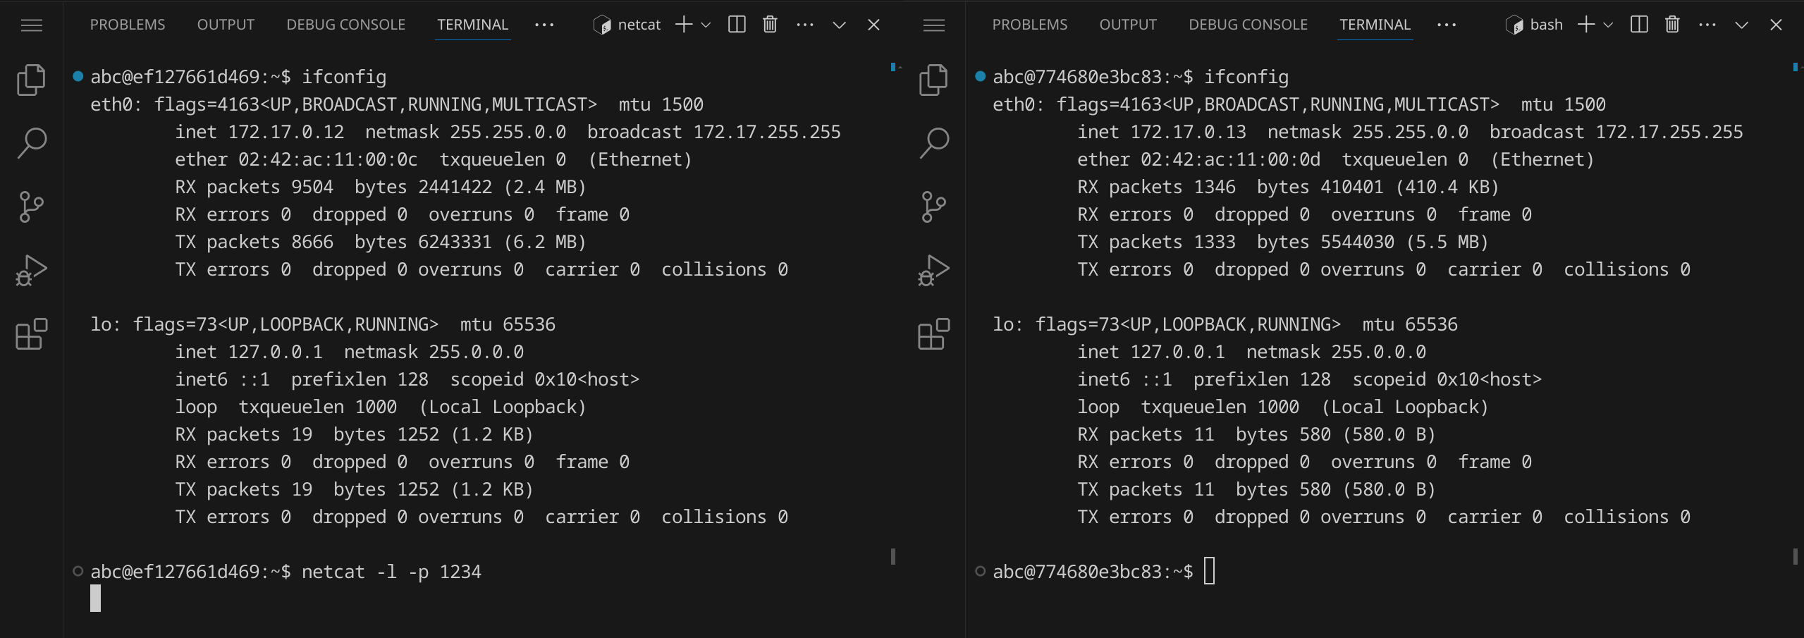Collapse the left panel with chevron
The image size is (1804, 638).
click(x=839, y=25)
